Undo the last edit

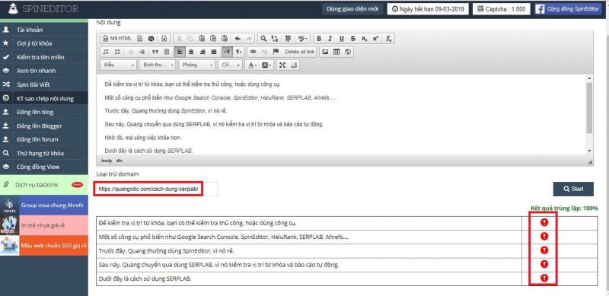(238, 39)
